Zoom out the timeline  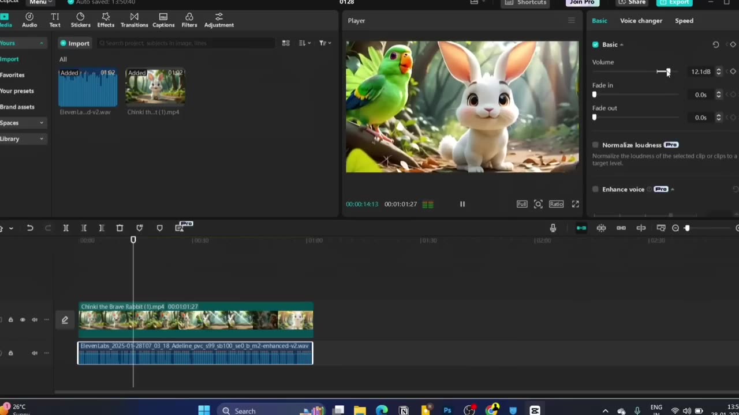(x=675, y=228)
